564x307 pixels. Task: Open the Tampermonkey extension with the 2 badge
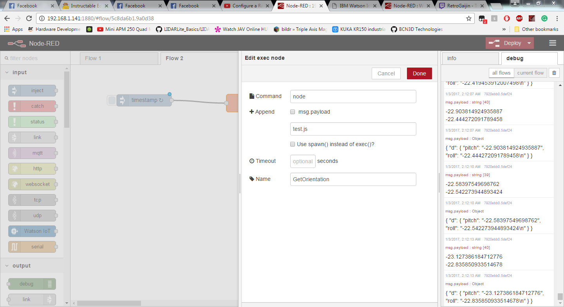click(482, 19)
